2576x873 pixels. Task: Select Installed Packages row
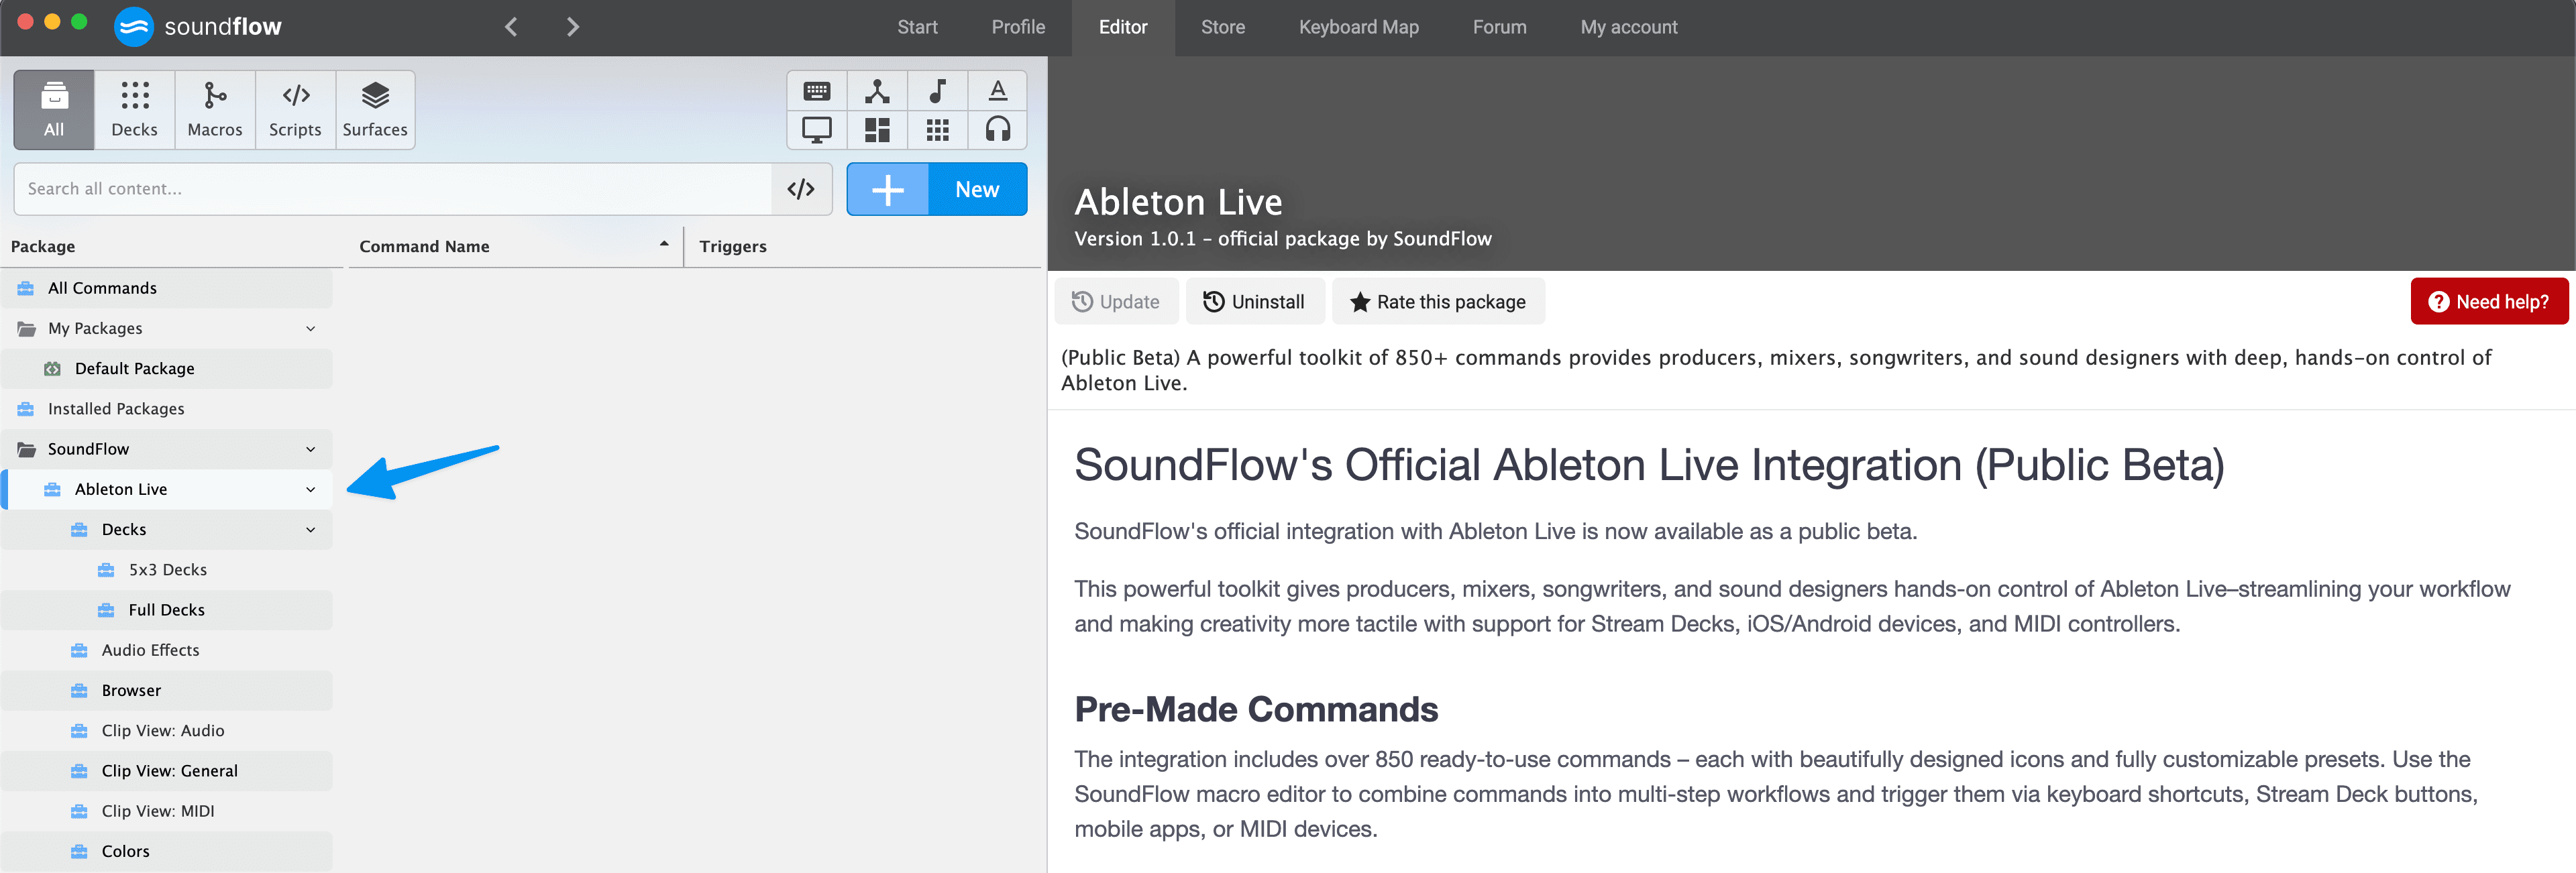tap(166, 409)
